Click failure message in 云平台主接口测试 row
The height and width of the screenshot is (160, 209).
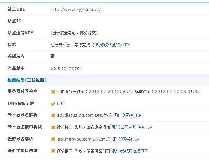[83, 127]
